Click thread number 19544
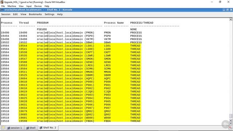 pos(23,45)
